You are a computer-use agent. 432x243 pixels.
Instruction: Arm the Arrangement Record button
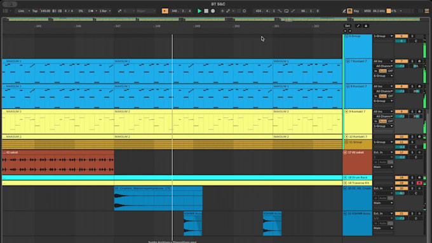213,11
